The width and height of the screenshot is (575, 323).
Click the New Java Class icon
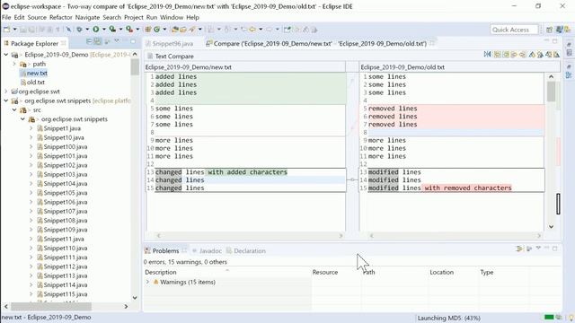157,30
